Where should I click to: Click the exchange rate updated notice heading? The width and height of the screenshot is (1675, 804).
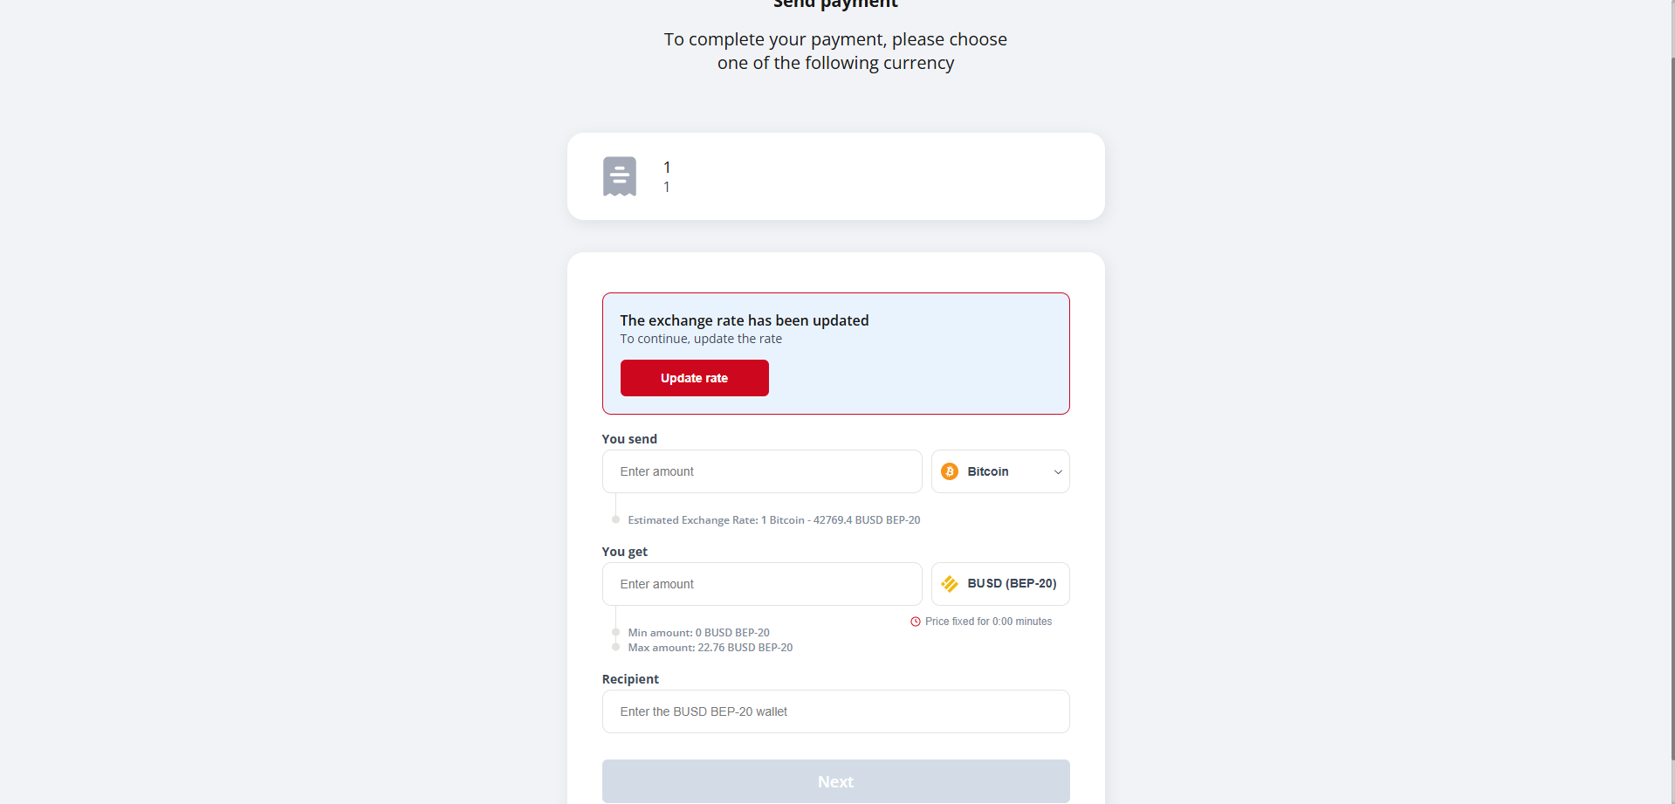tap(744, 320)
